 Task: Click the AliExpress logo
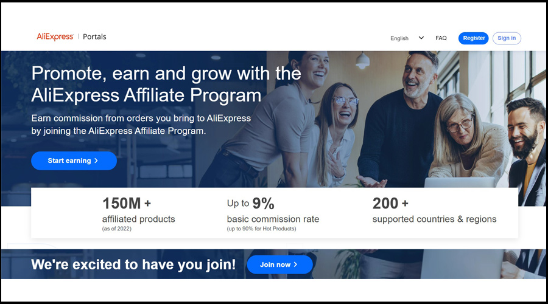coord(55,36)
